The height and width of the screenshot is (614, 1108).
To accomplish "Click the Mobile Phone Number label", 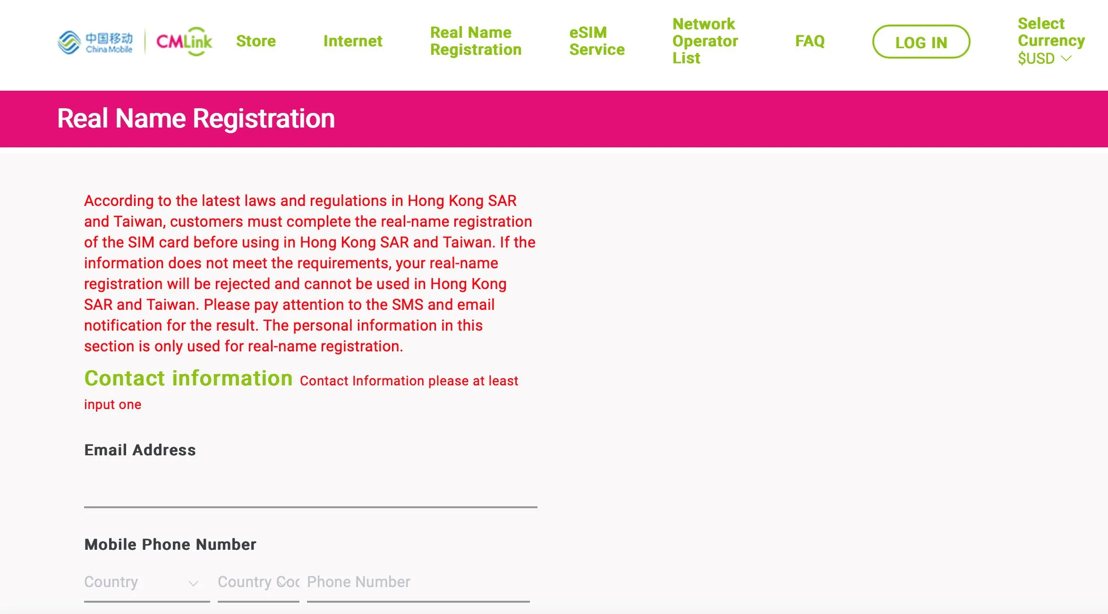I will (x=170, y=545).
